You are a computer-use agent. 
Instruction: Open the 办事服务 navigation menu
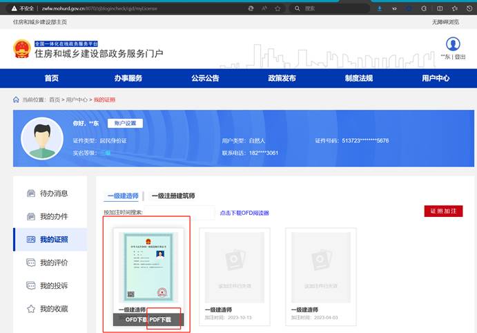[128, 78]
